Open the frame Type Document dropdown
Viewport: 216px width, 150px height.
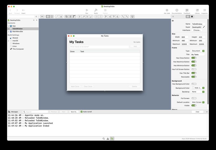(x=198, y=51)
